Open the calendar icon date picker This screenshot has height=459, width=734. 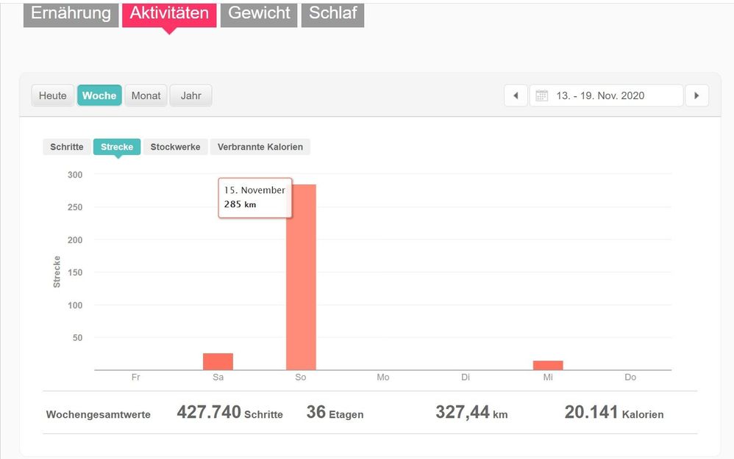(x=542, y=95)
